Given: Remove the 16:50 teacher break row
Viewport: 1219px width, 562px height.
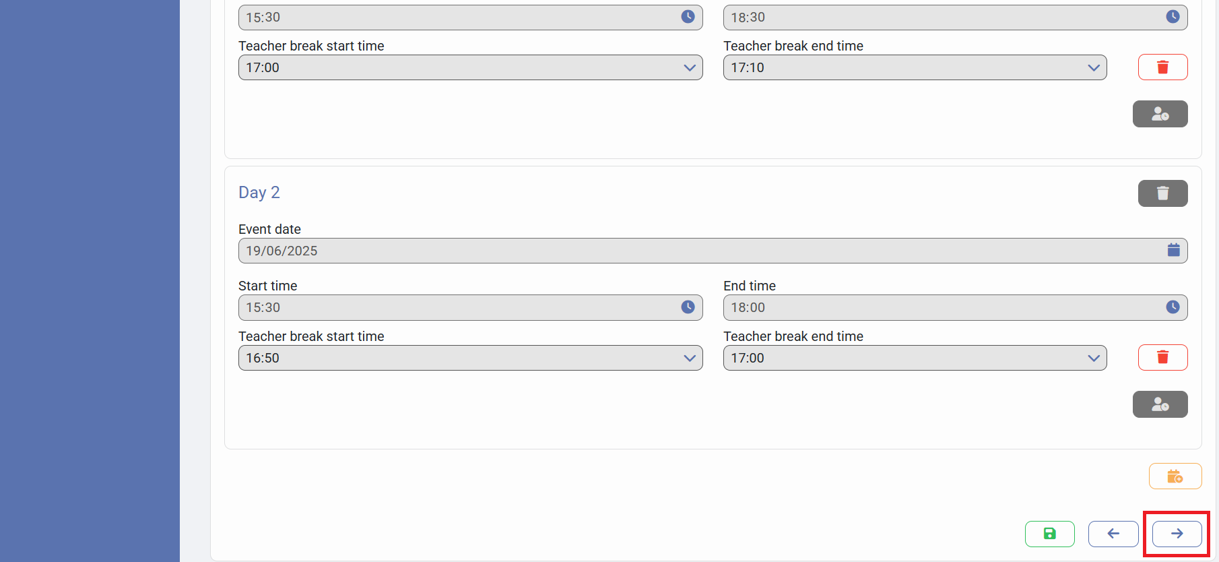Looking at the screenshot, I should click(1162, 357).
